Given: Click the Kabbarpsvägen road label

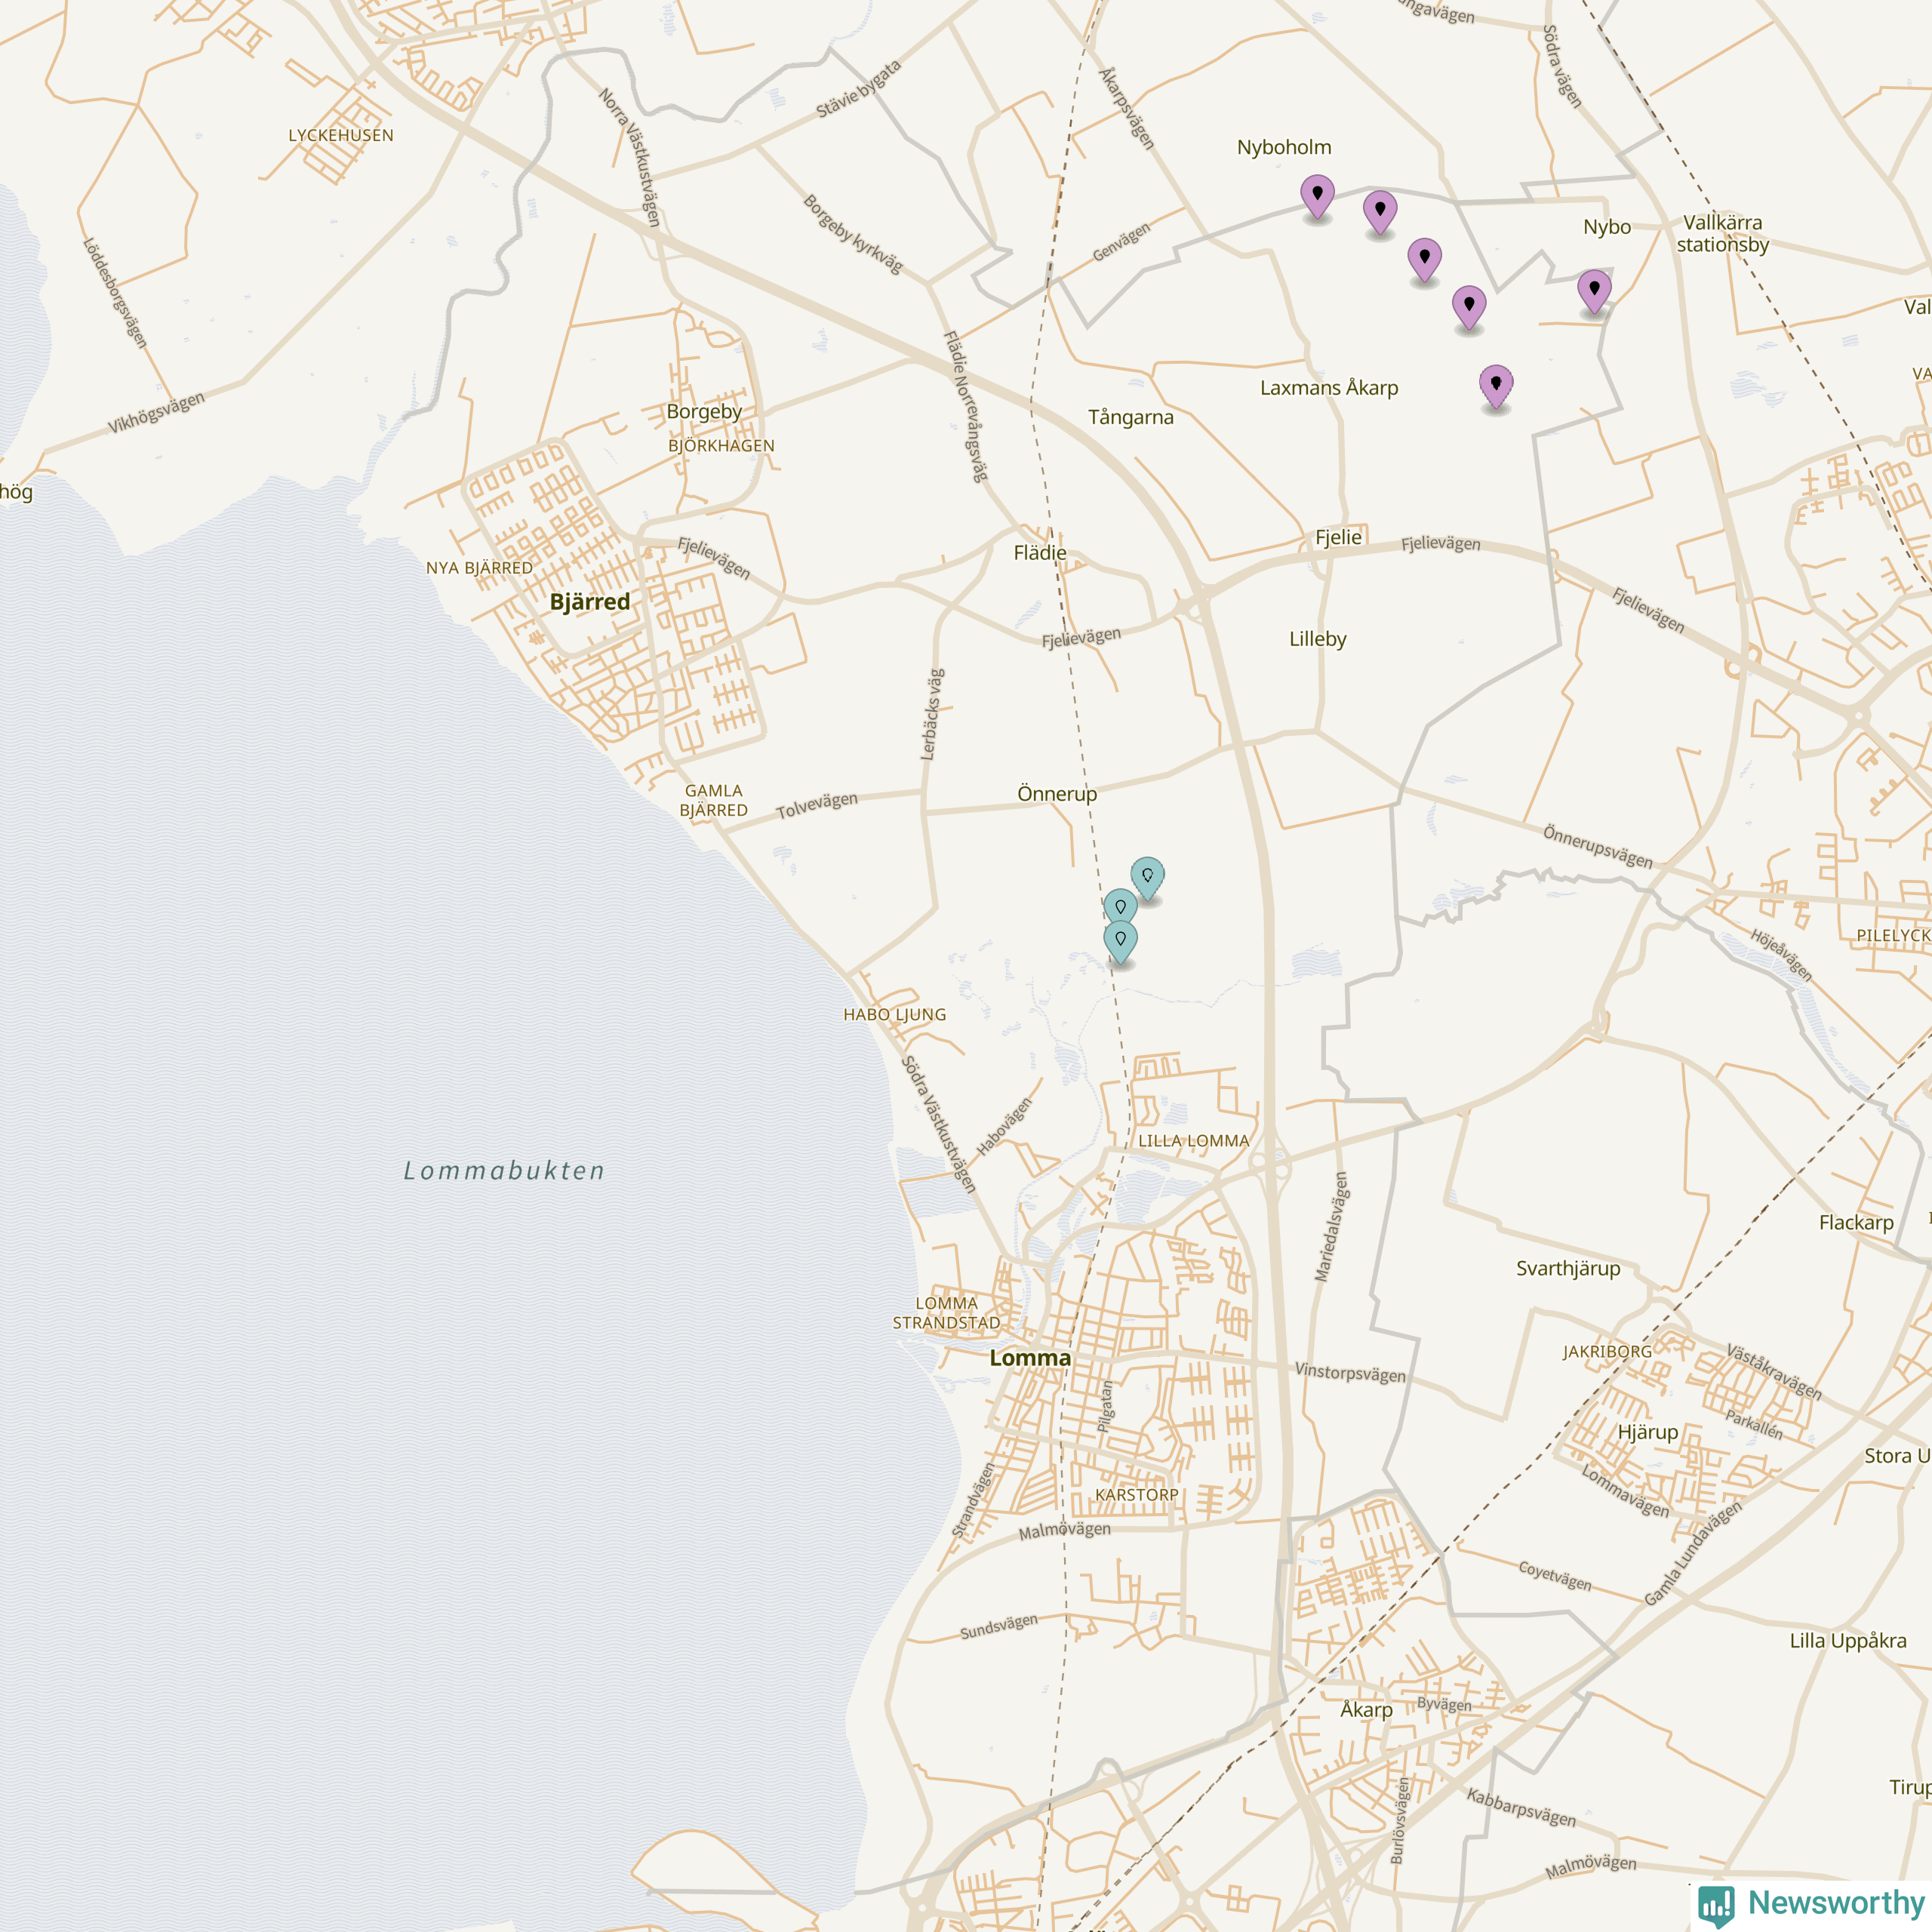Looking at the screenshot, I should pyautogui.click(x=1521, y=1808).
